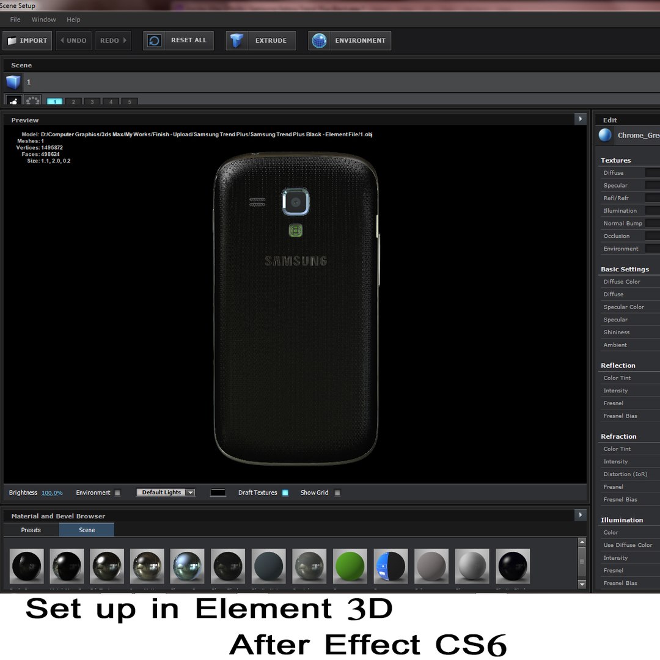
Task: Open the Help menu
Action: coord(73,20)
